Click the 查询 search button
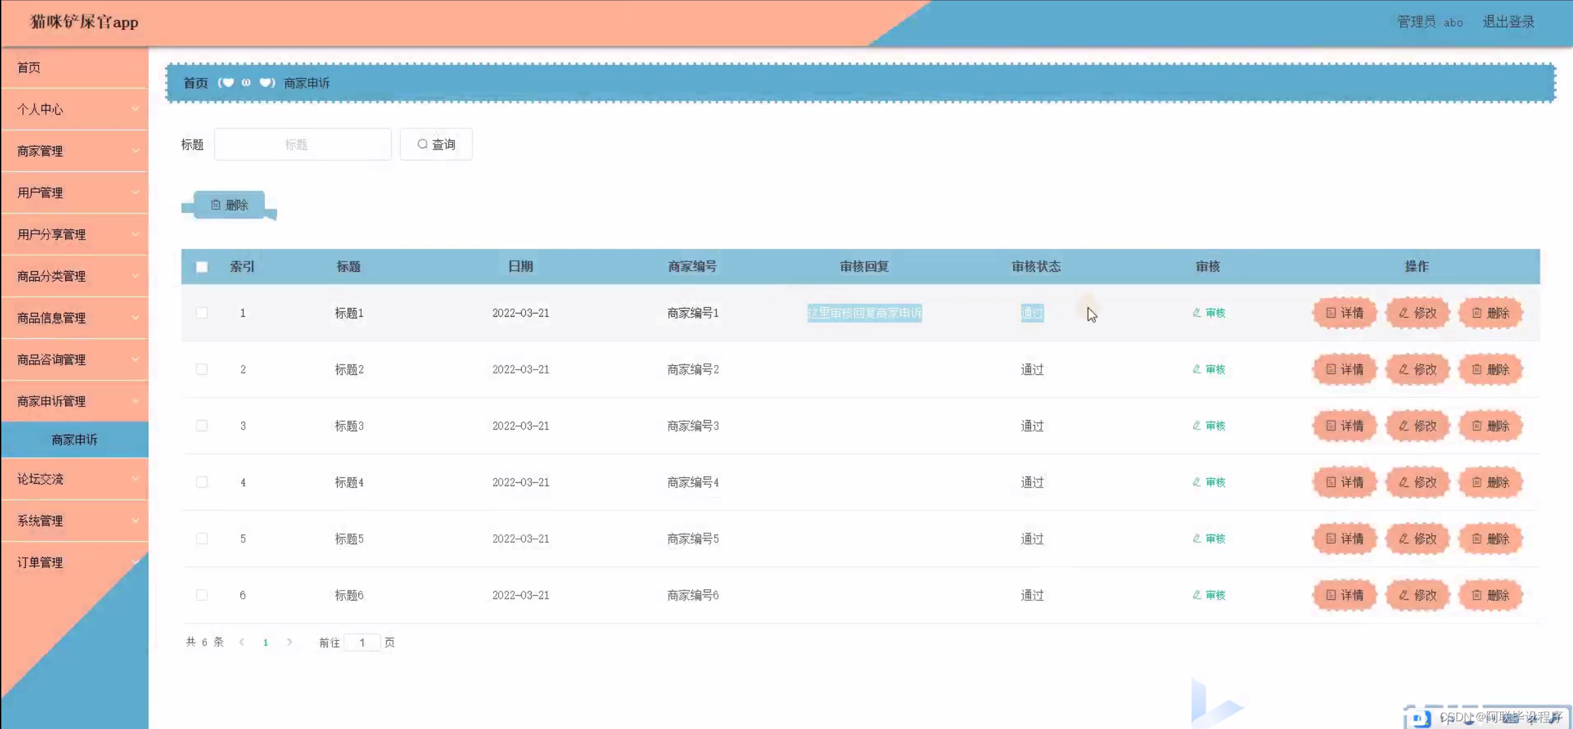1573x729 pixels. [x=436, y=144]
